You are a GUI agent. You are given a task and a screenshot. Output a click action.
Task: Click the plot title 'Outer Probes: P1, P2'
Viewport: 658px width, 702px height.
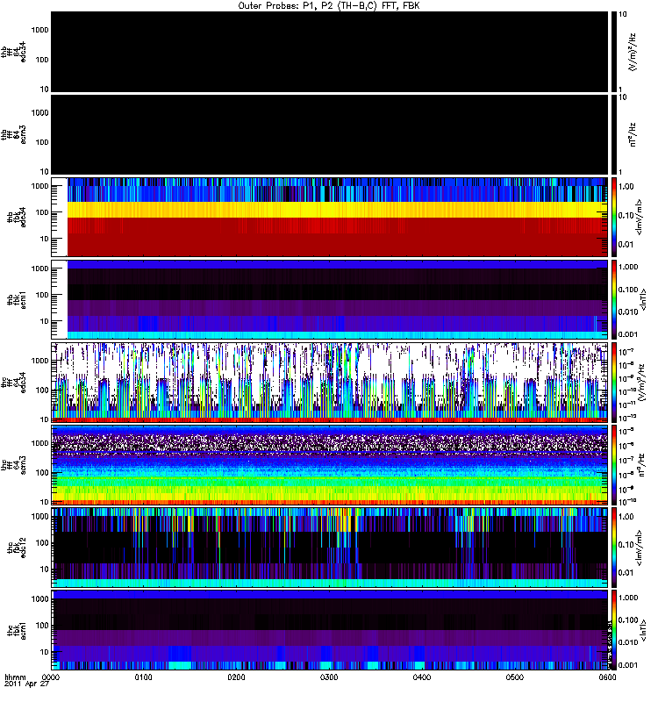point(287,6)
